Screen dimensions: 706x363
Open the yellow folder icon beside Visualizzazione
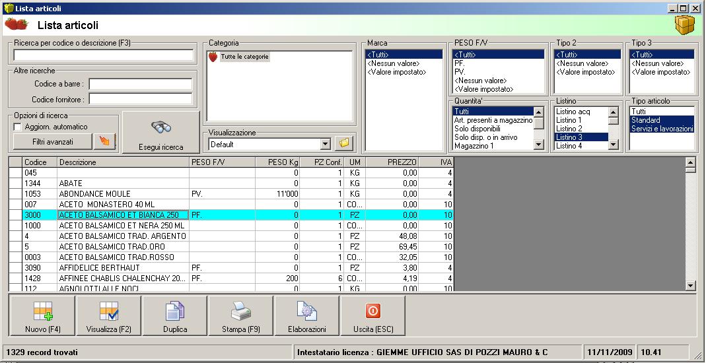coord(345,143)
